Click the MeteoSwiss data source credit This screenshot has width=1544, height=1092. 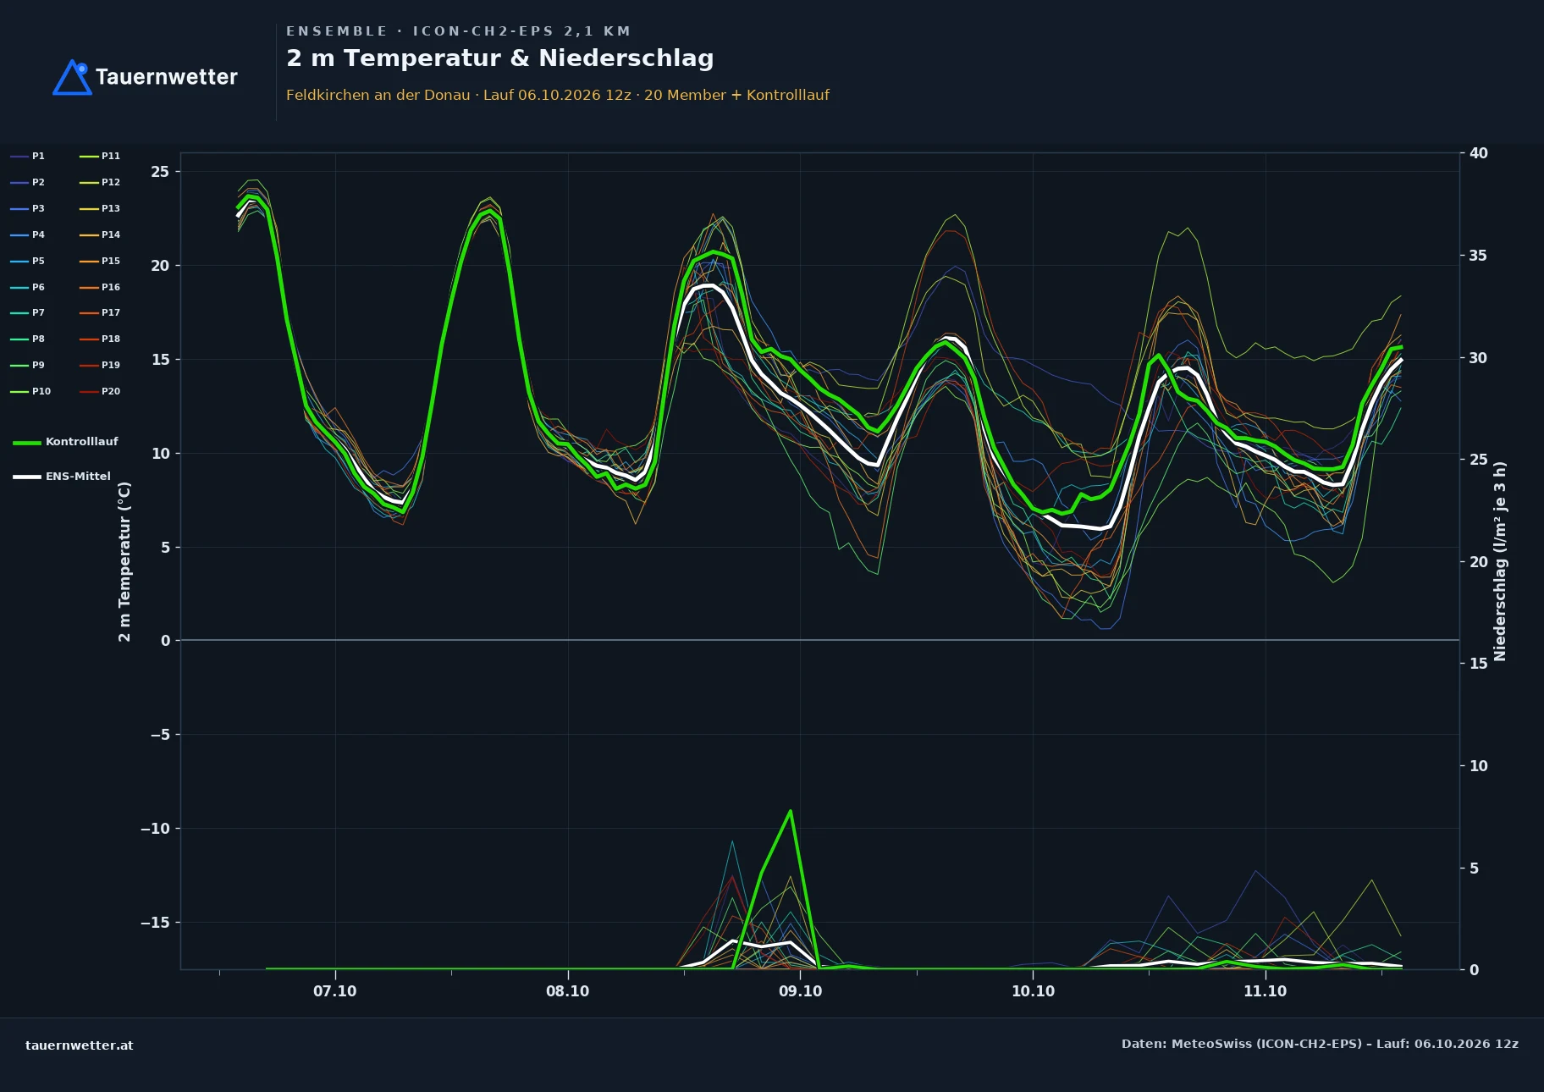click(1320, 1044)
